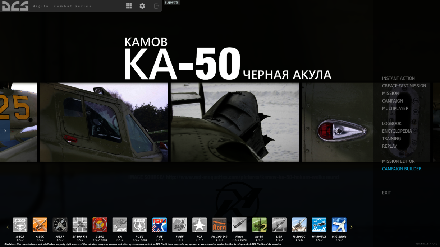
Task: Launch the MISSION EDITOR
Action: (398, 161)
